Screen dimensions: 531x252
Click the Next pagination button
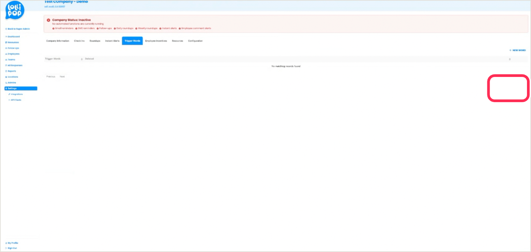click(62, 77)
